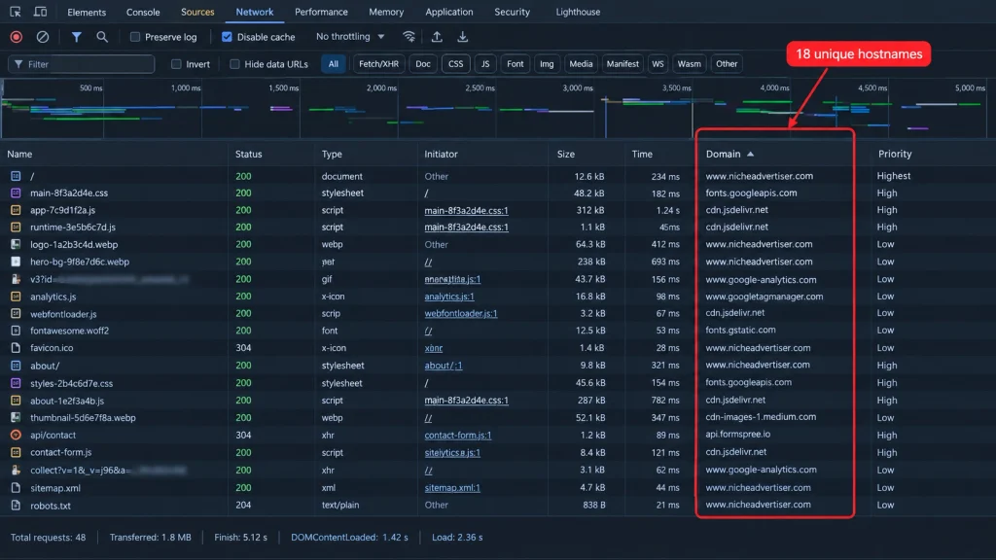Sort by the Time column header
This screenshot has height=560, width=996.
[x=642, y=155]
